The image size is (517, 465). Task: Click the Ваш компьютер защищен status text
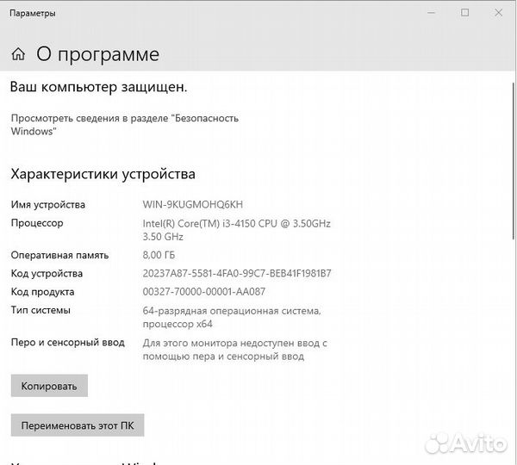coord(98,87)
